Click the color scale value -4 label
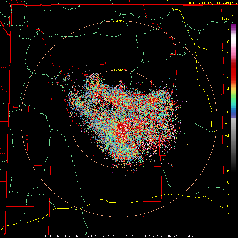 [227, 159]
